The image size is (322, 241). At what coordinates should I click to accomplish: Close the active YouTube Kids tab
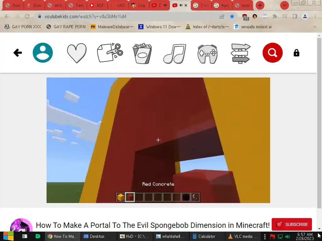click(x=186, y=5)
